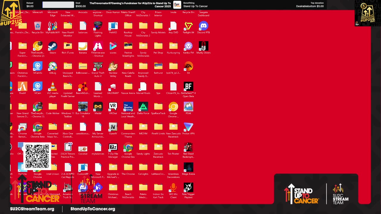Click the QR code overlay
The image size is (381, 214).
37,156
